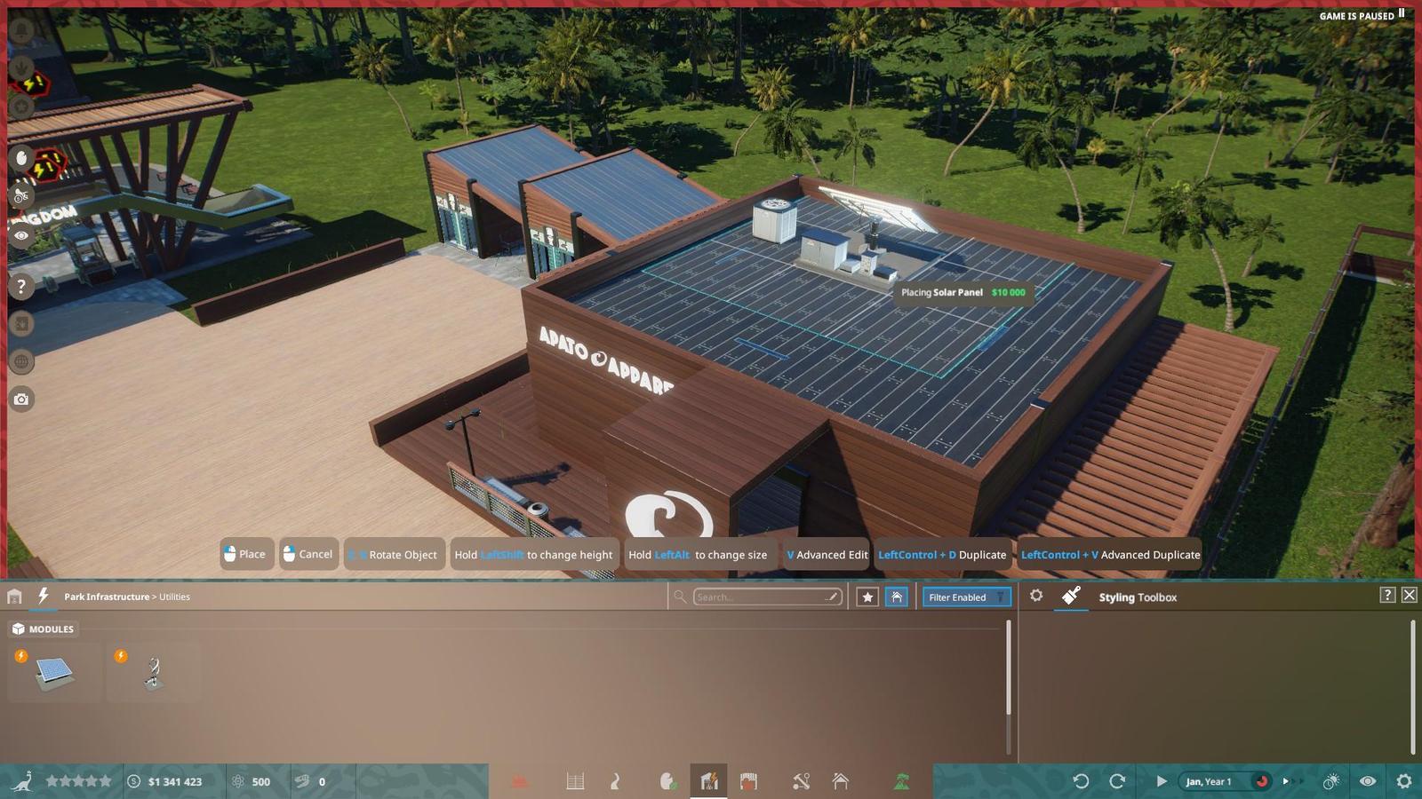Focus the Search input field
Screen dimensions: 1422x799
click(767, 597)
